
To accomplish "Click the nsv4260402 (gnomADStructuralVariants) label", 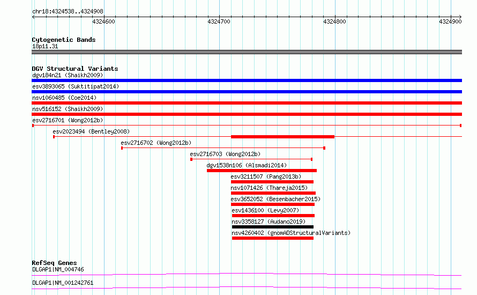I will pyautogui.click(x=291, y=233).
